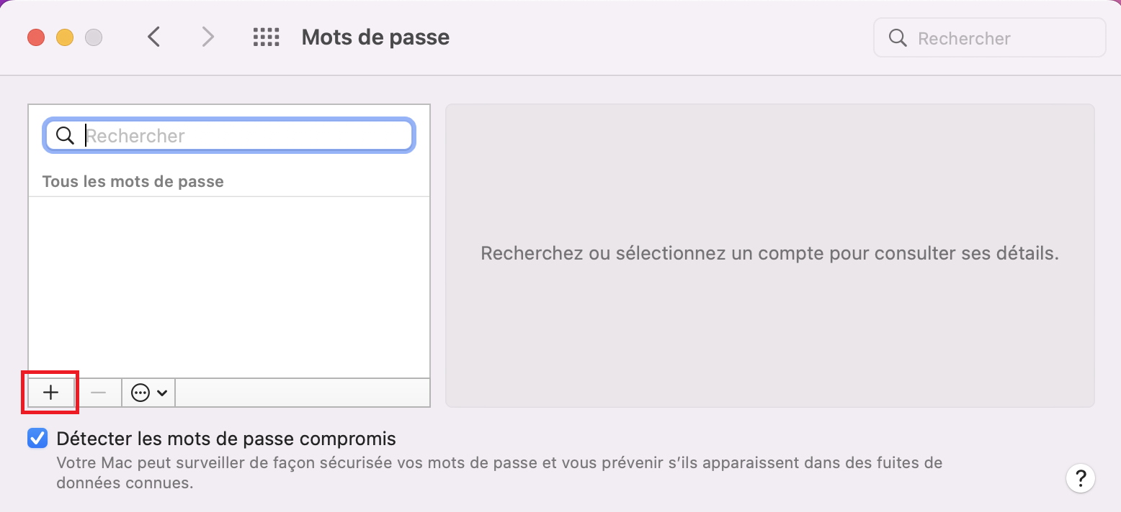Image resolution: width=1121 pixels, height=512 pixels.
Task: Close the Mots de passe window
Action: click(36, 37)
